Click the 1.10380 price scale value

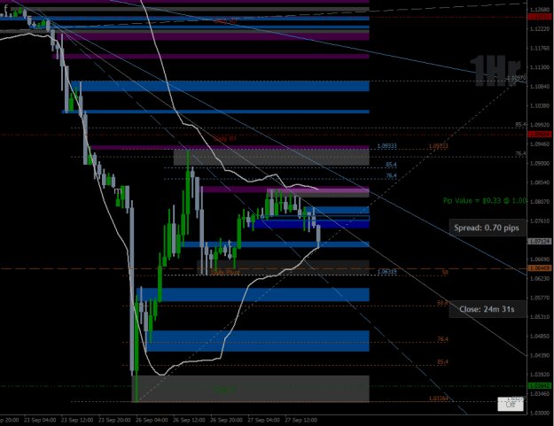click(x=540, y=105)
